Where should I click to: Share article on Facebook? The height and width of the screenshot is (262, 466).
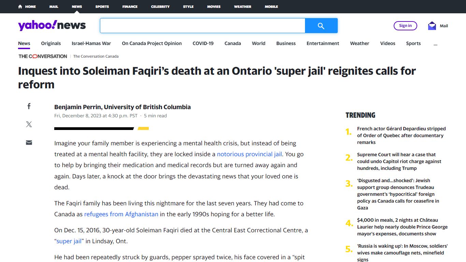click(29, 106)
